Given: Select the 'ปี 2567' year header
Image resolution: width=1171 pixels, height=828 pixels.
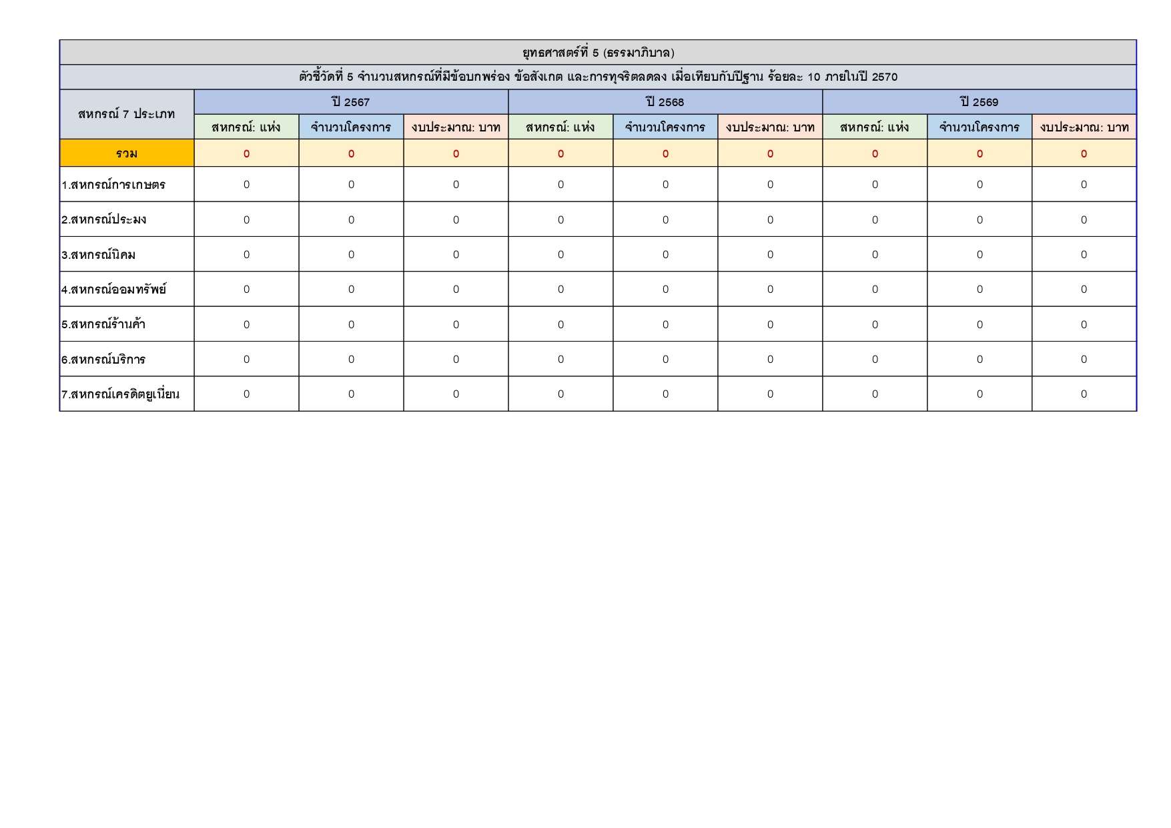Looking at the screenshot, I should 351,102.
